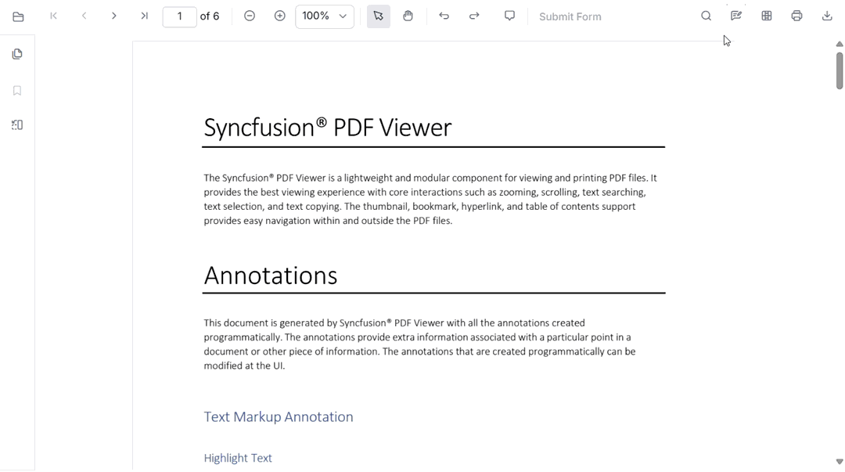
Task: Open a PDF file with the folder icon
Action: pyautogui.click(x=18, y=16)
